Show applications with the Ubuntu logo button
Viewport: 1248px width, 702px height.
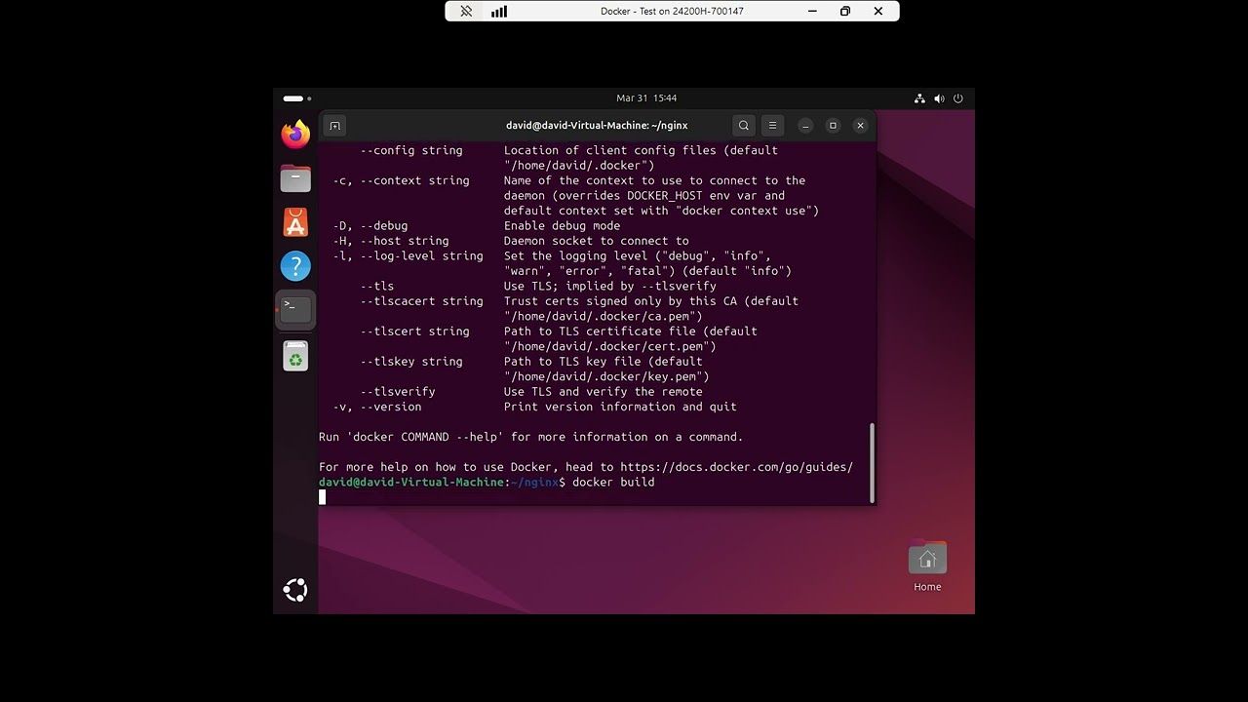click(x=295, y=590)
